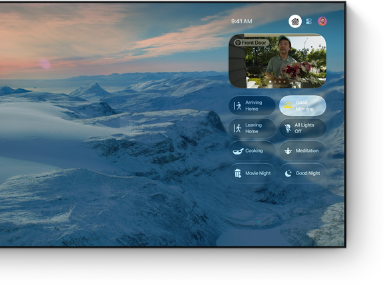The image size is (388, 289).
Task: Activate the Movie Night scene
Action: point(252,173)
